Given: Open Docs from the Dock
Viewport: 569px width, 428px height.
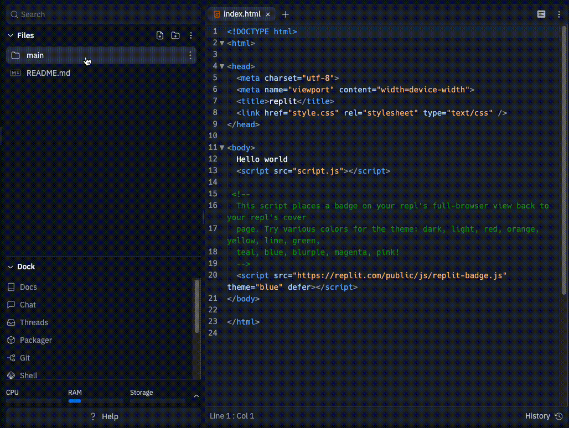Looking at the screenshot, I should [28, 287].
